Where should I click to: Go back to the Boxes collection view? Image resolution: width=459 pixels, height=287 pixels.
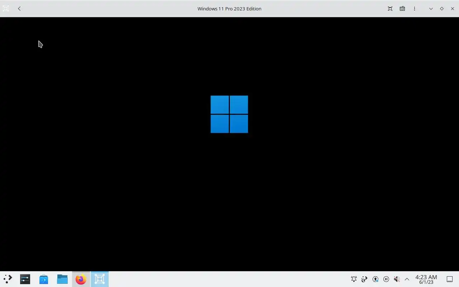point(19,9)
